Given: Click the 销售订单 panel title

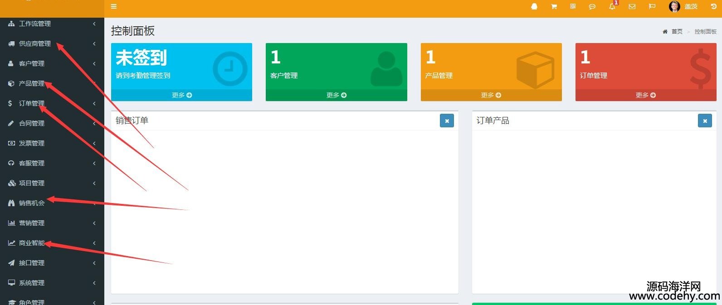Looking at the screenshot, I should (132, 120).
